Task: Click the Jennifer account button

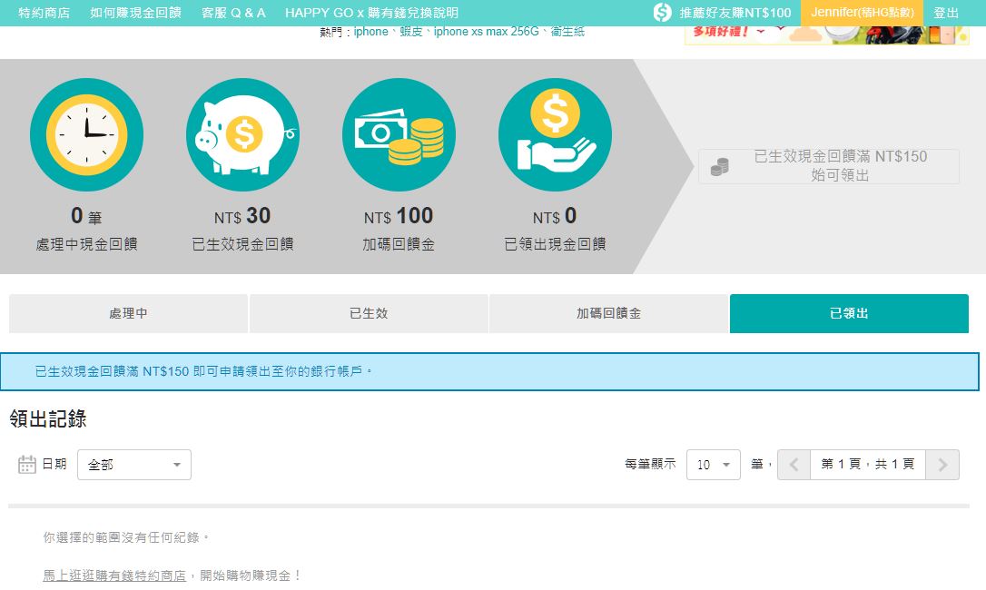Action: [x=862, y=13]
